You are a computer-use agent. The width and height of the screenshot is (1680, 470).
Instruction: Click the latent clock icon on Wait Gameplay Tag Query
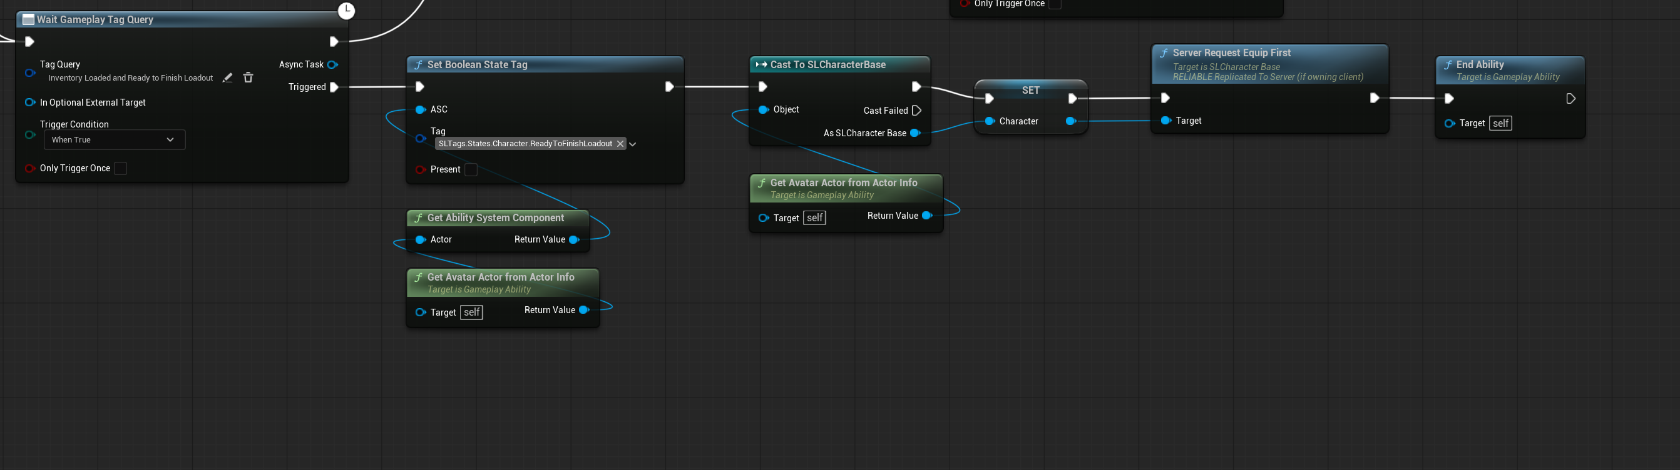click(346, 11)
